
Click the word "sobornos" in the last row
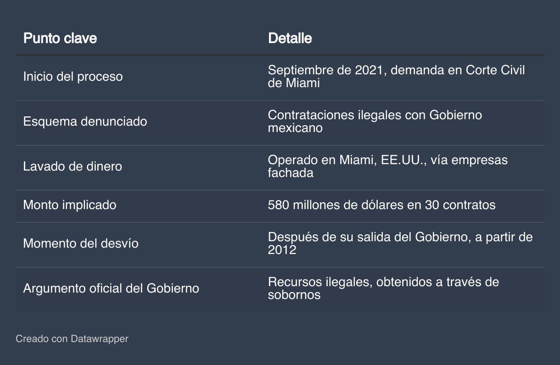(294, 295)
